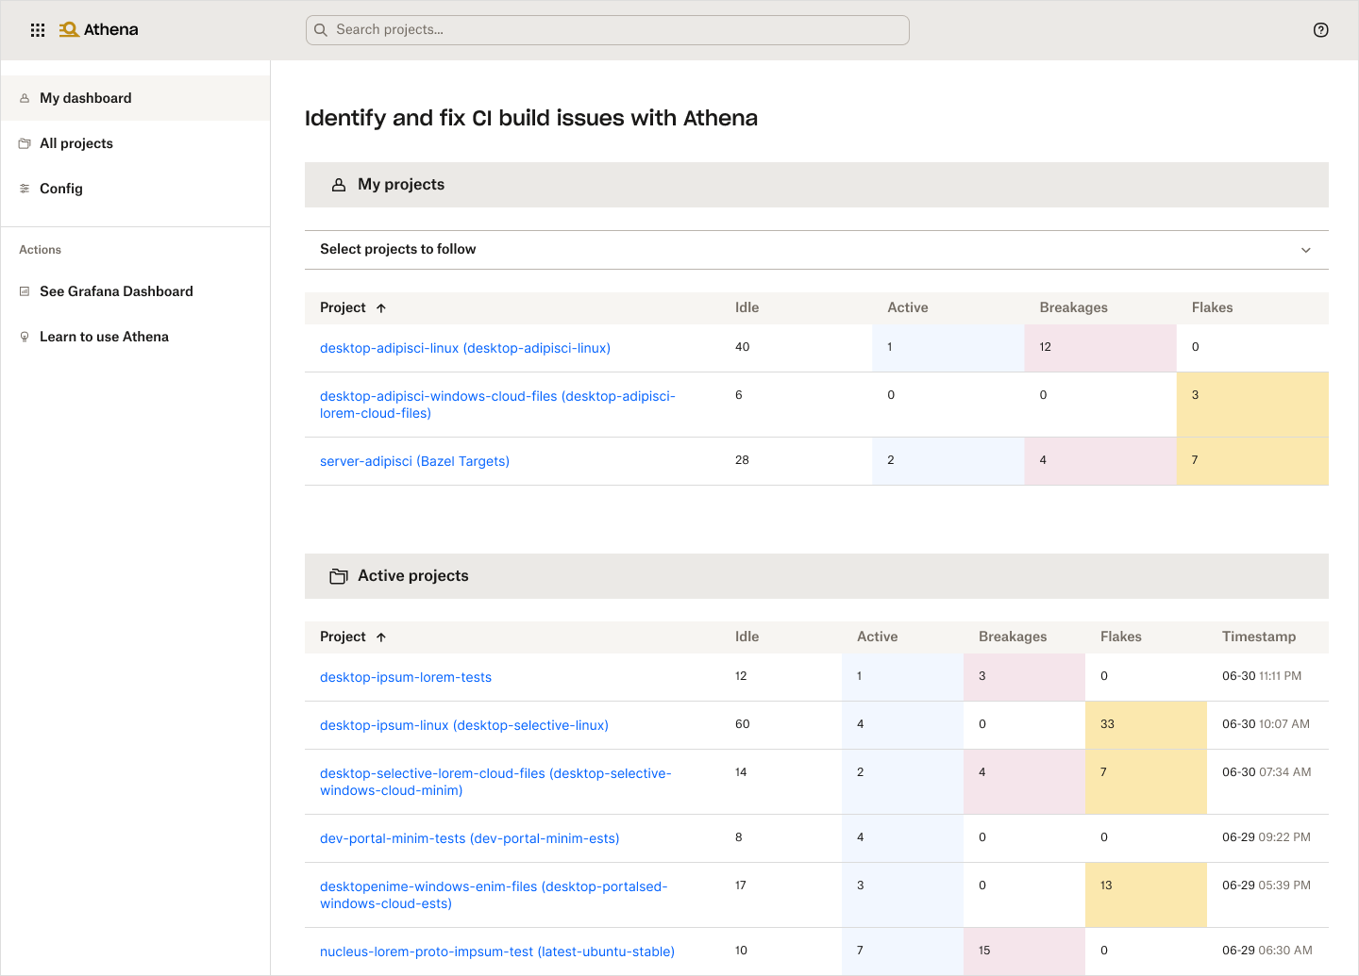The width and height of the screenshot is (1359, 976).
Task: Click the Active projects folder icon
Action: click(339, 576)
